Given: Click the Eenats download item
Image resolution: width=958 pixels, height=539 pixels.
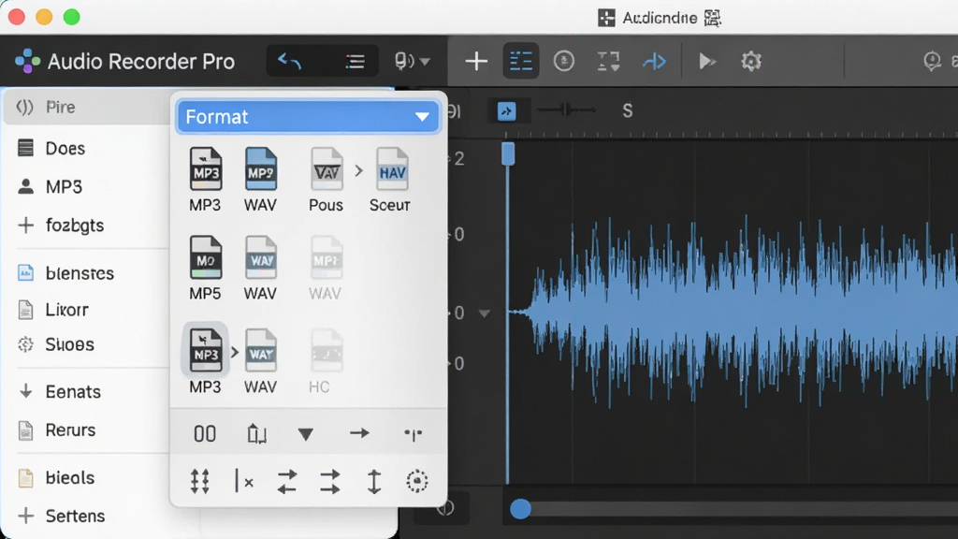Looking at the screenshot, I should coord(87,391).
